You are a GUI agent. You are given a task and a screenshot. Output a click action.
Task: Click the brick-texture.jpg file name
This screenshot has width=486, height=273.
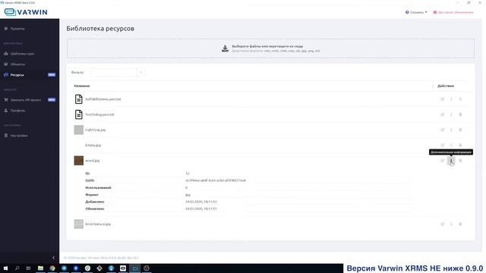pos(98,224)
